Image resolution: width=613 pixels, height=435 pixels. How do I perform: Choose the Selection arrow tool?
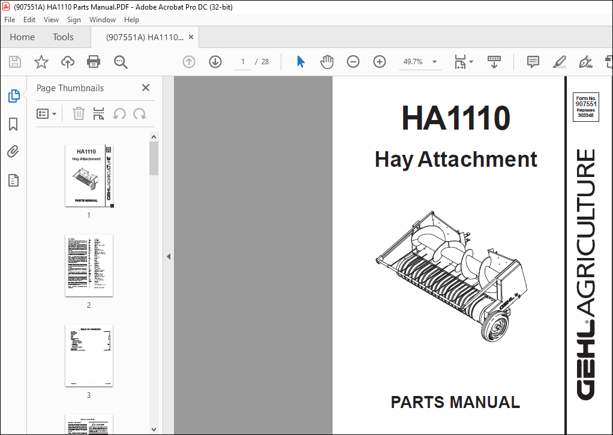301,62
